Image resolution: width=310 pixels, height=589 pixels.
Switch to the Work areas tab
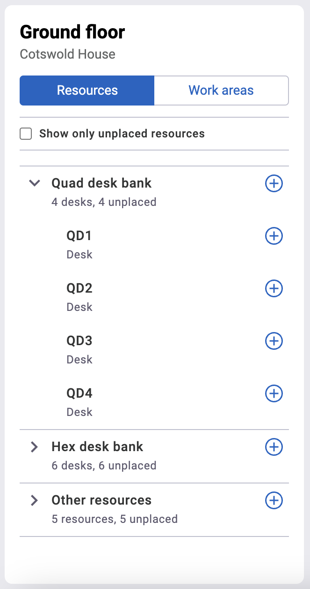pos(221,91)
